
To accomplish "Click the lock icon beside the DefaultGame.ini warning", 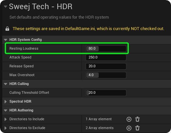I will [7, 29].
